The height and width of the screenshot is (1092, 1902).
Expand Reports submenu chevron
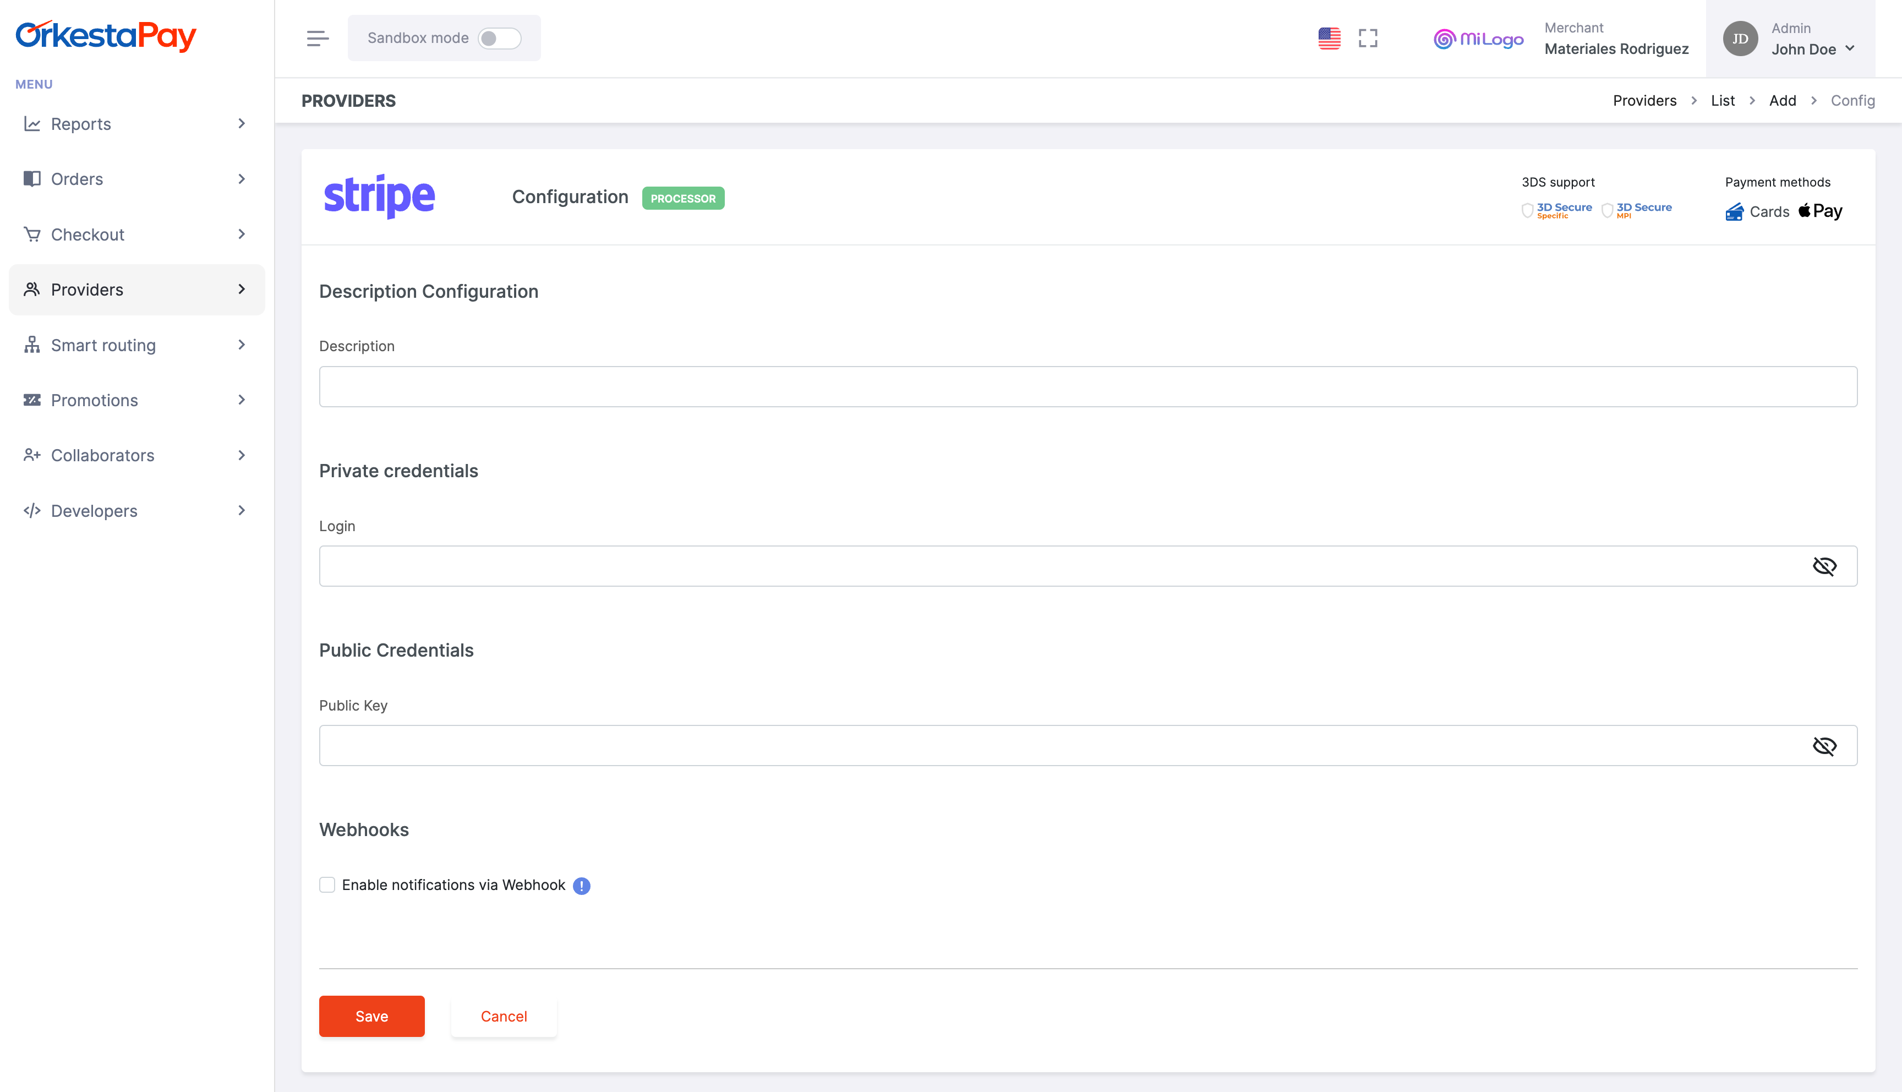[242, 124]
